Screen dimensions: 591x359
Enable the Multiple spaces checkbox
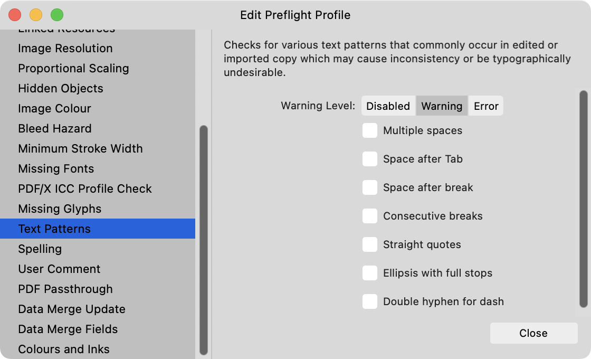tap(370, 130)
